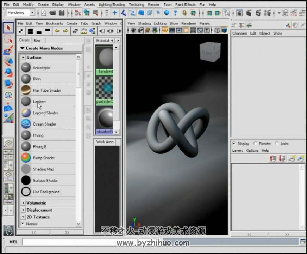This screenshot has height=254, width=307.
Task: Select the Work Area tab
Action: (105, 141)
